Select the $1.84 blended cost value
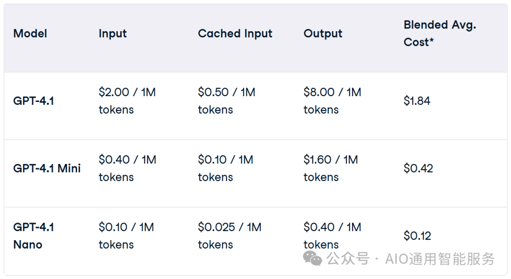511x279 pixels. point(417,101)
